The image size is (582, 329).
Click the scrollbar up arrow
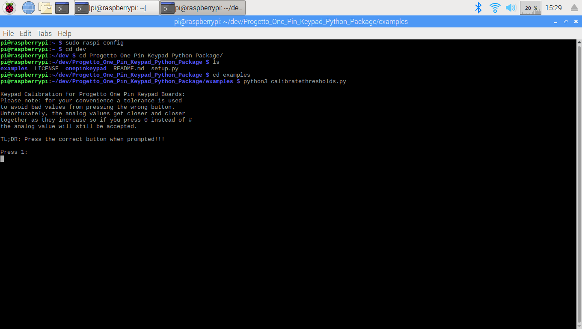point(579,42)
